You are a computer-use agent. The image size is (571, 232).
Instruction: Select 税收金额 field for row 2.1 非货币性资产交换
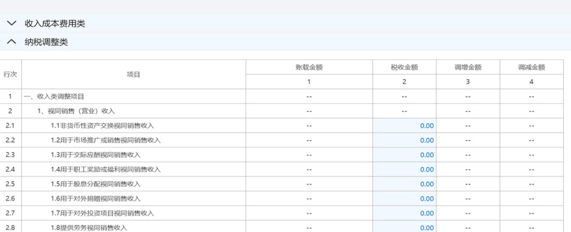click(404, 125)
